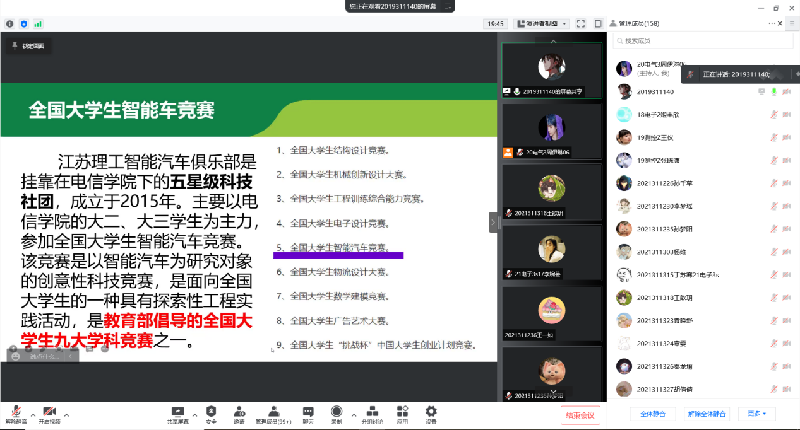Check the green network signal icon
Viewport: 800px width, 430px height.
pyautogui.click(x=38, y=24)
